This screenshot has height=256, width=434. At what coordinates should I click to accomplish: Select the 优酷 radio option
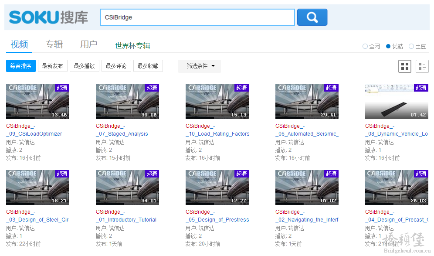(394, 46)
